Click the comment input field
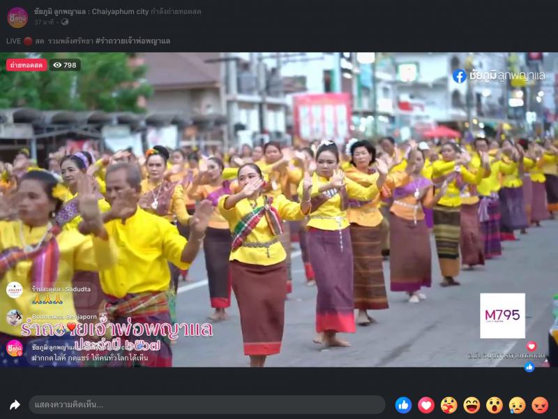The image size is (558, 419). click(206, 405)
